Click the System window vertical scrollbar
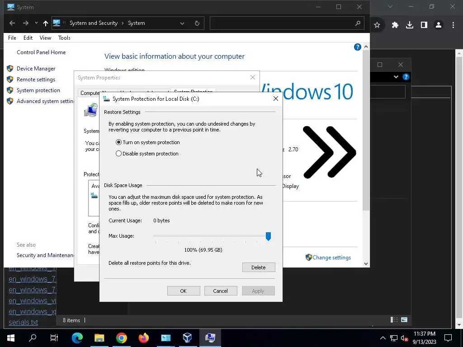This screenshot has height=347, width=463. click(366, 130)
